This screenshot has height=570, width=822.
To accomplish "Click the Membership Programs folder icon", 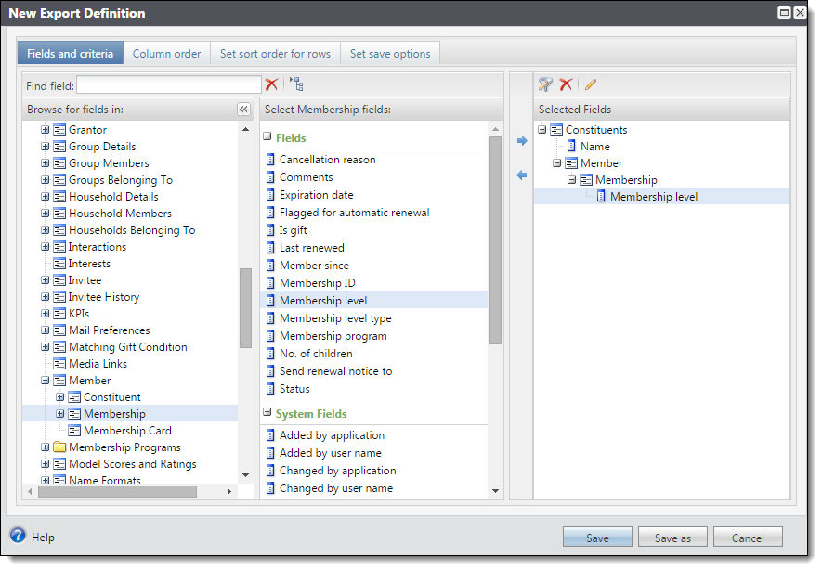I will coord(59,447).
